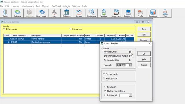Image resolution: width=185 pixels, height=104 pixels.
Task: Click the Batch column header
Action: 7,35
